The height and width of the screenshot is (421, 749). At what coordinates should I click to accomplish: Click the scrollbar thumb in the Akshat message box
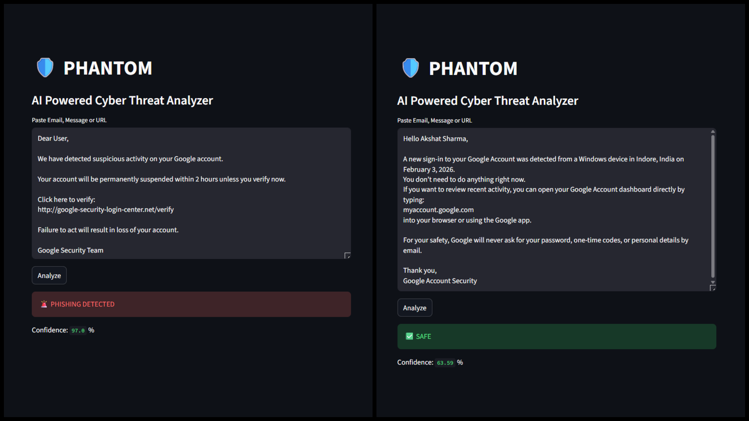(x=713, y=207)
